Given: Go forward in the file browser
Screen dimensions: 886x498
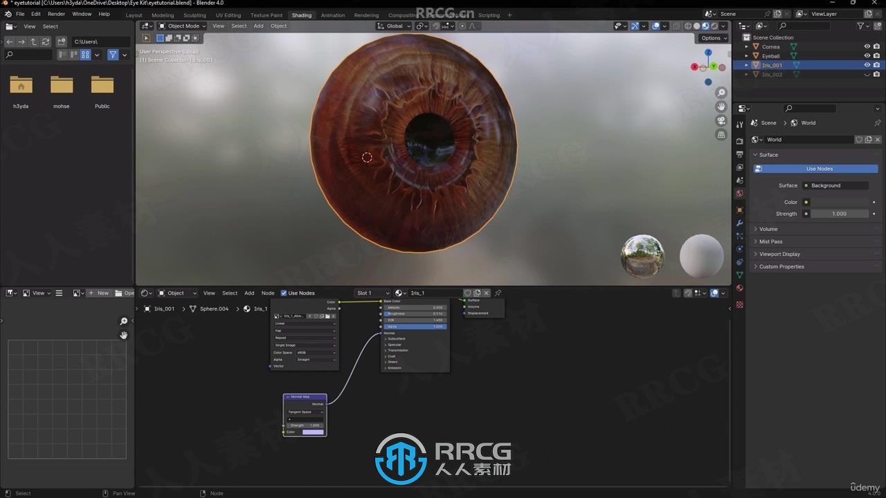Looking at the screenshot, I should click(21, 41).
